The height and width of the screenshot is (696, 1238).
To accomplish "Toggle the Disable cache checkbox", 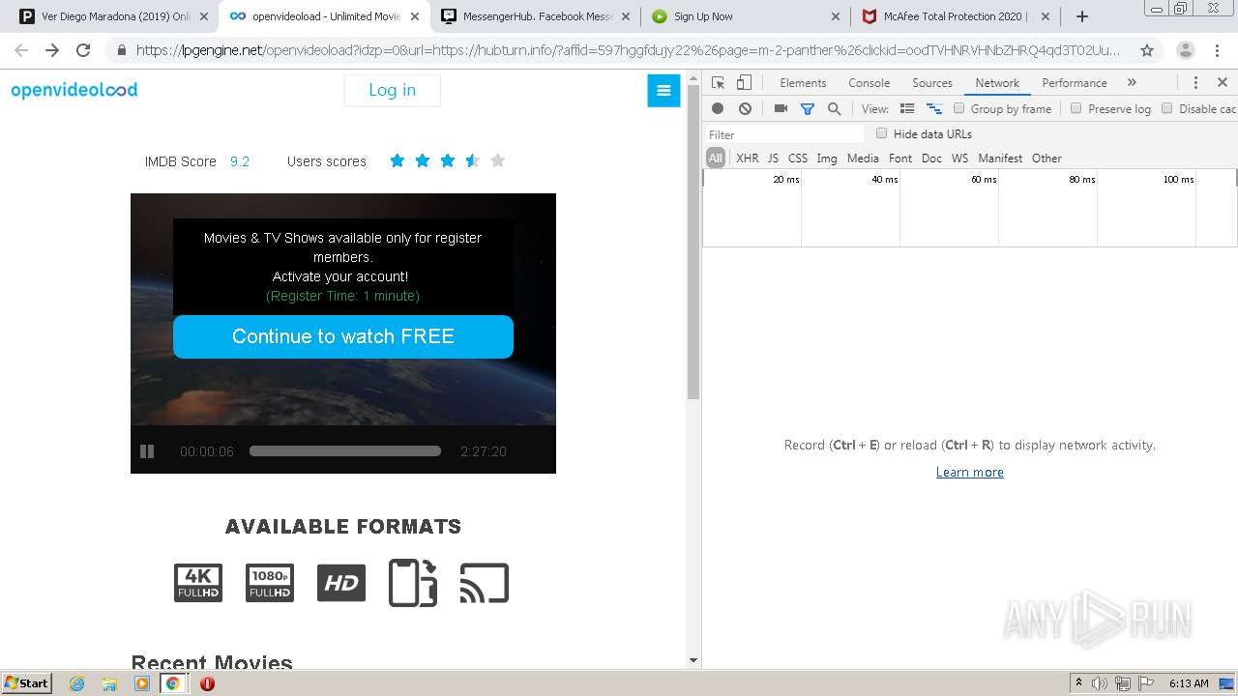I will tap(1166, 108).
